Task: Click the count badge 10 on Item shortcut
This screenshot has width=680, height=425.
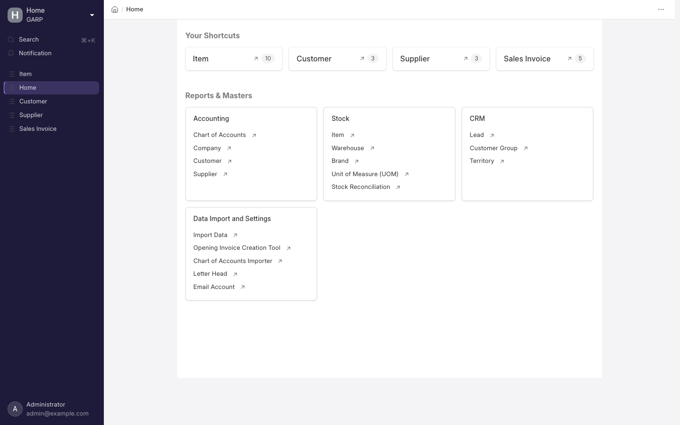Action: tap(268, 59)
